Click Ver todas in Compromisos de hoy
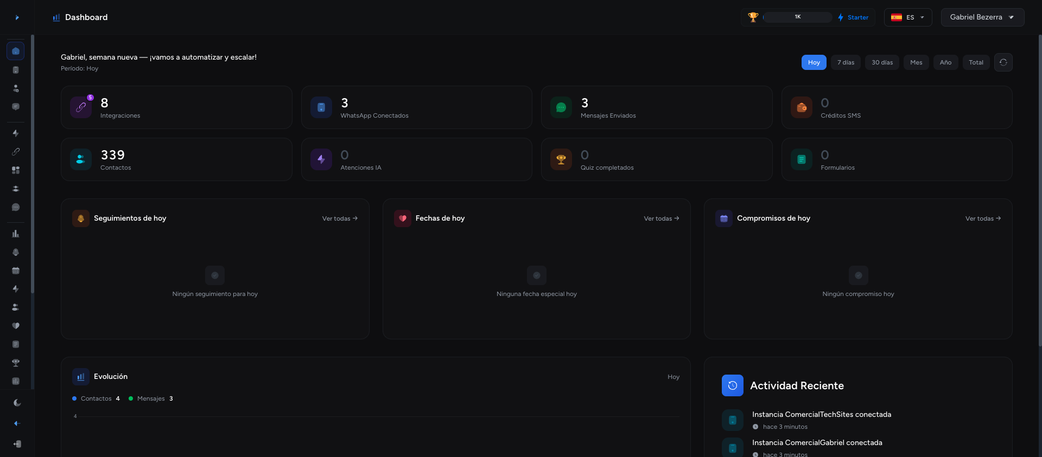1042x457 pixels. [x=983, y=218]
